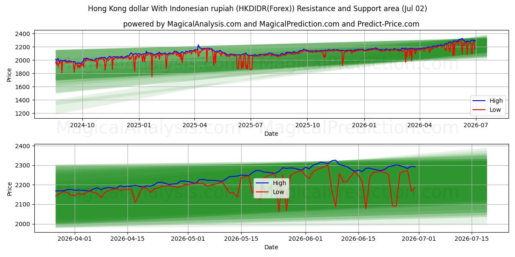Click the 2025-07 tick label on top chart
The image size is (515, 257).
250,126
